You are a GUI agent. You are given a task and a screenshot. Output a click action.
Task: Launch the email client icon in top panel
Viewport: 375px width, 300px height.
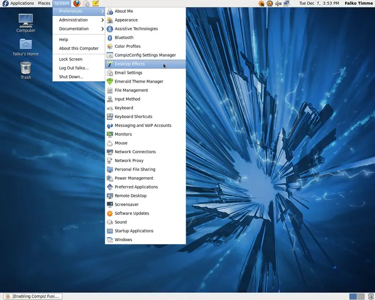coord(86,3)
